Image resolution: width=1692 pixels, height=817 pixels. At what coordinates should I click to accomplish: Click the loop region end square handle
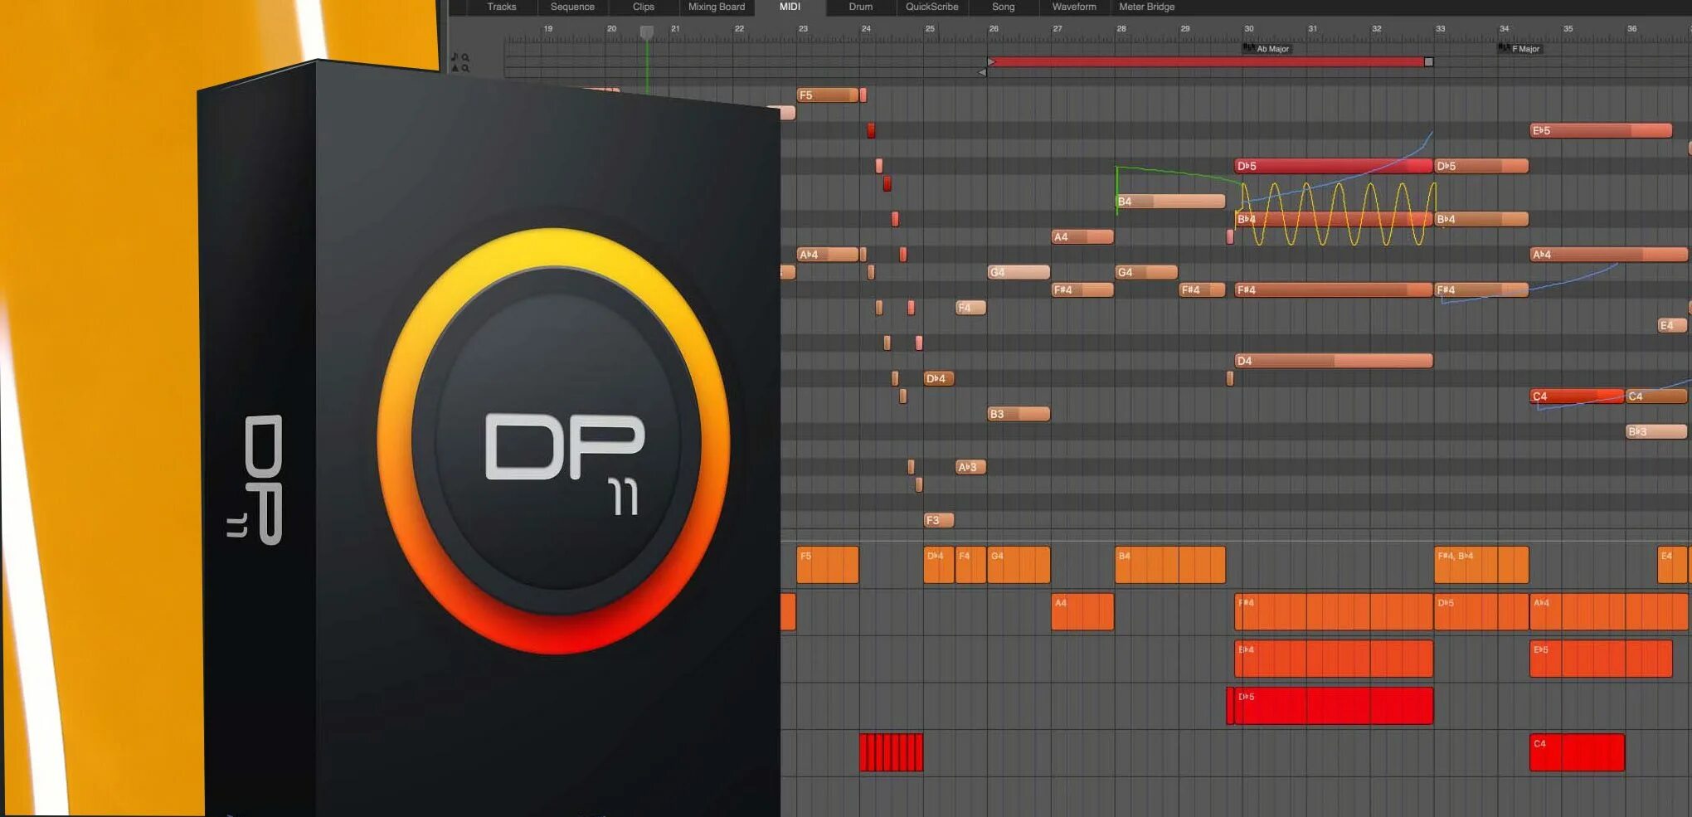(1428, 62)
